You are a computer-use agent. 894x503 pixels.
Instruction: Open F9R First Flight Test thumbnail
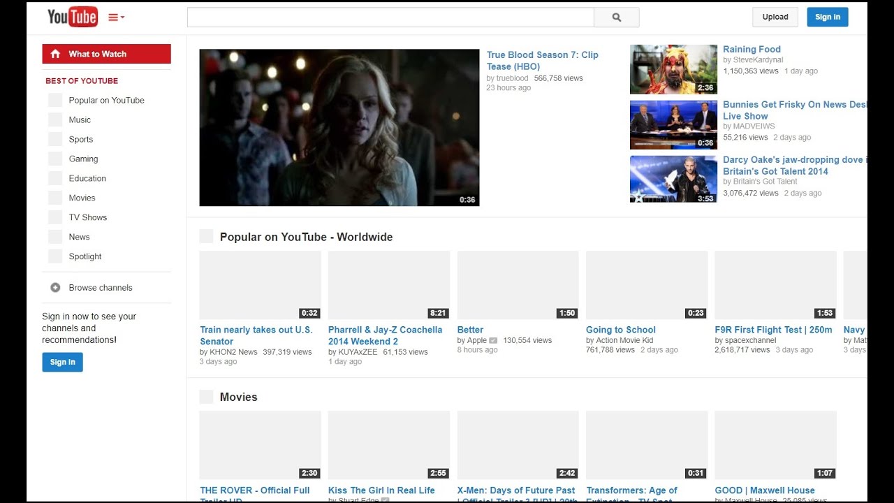pos(775,285)
